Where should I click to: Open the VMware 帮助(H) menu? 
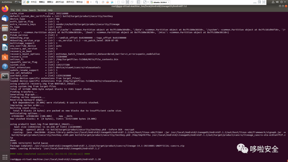point(79,2)
